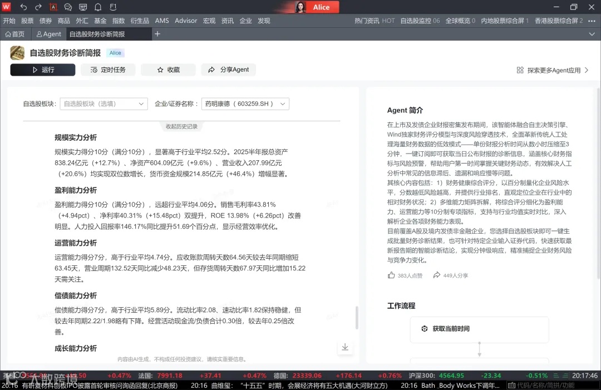Open the 基金 menu
The height and width of the screenshot is (390, 601).
[x=100, y=21]
